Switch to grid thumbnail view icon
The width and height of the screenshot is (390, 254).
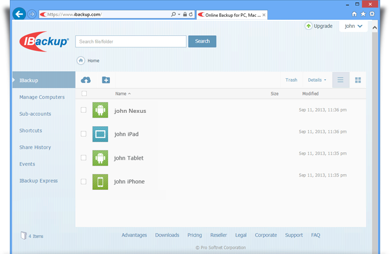[358, 80]
